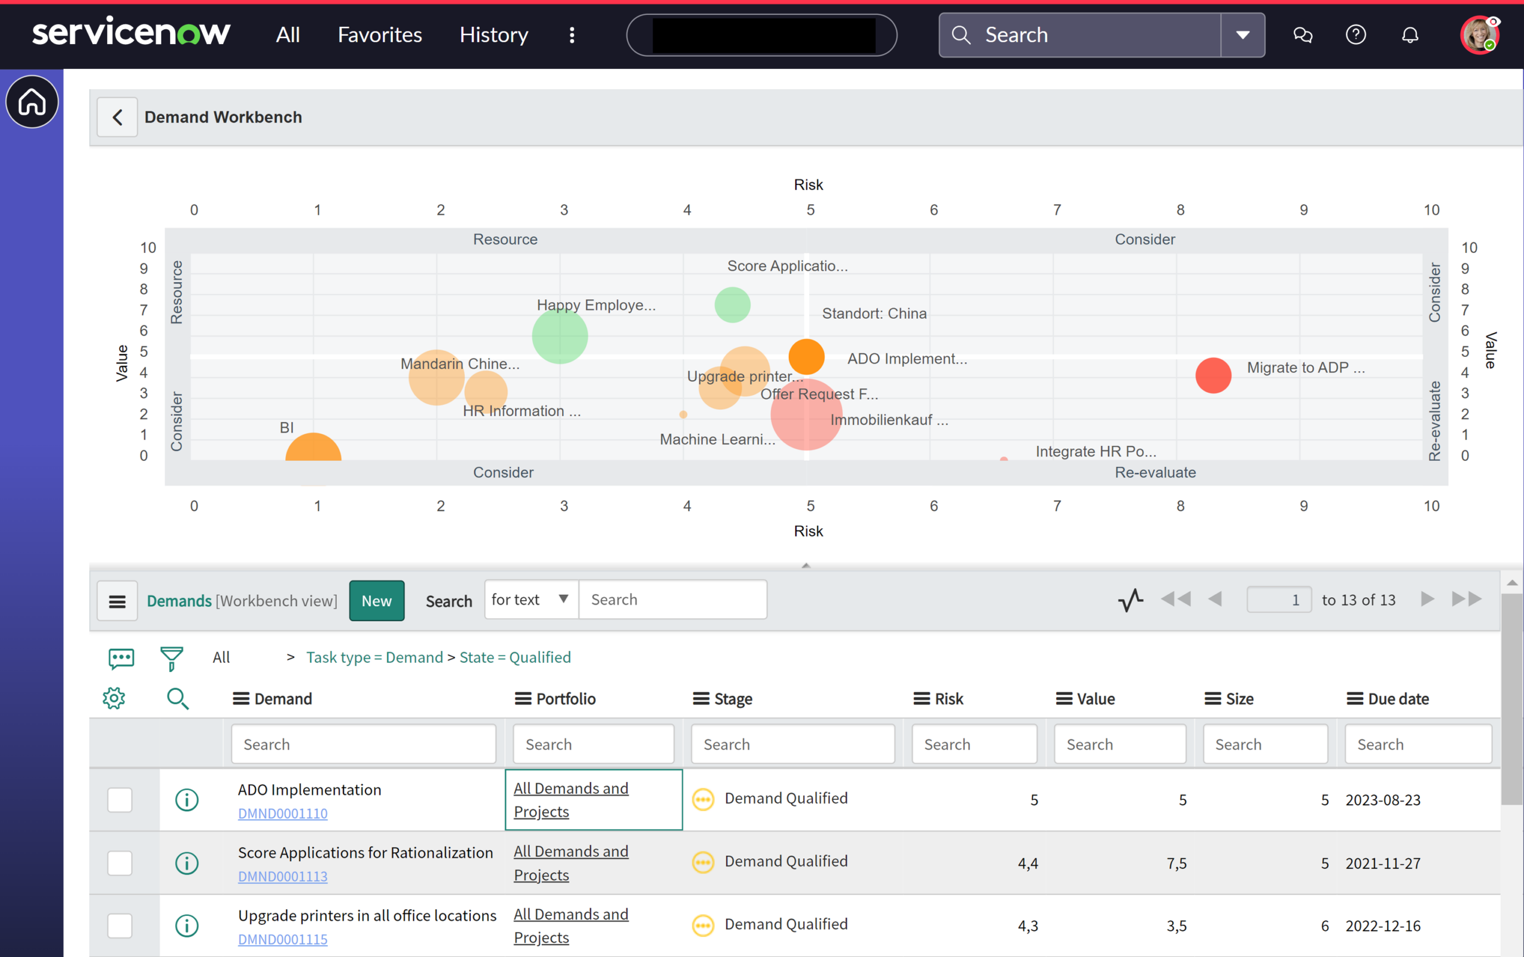Go to ServiceNow home via house icon
1524x957 pixels.
tap(32, 102)
